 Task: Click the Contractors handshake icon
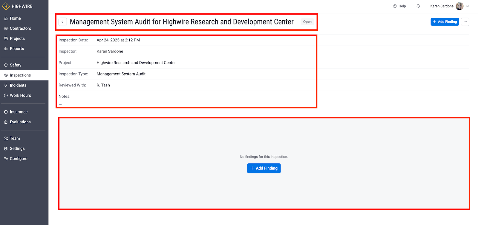pos(6,29)
